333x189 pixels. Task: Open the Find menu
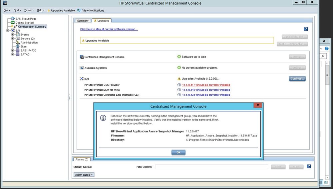(17, 10)
